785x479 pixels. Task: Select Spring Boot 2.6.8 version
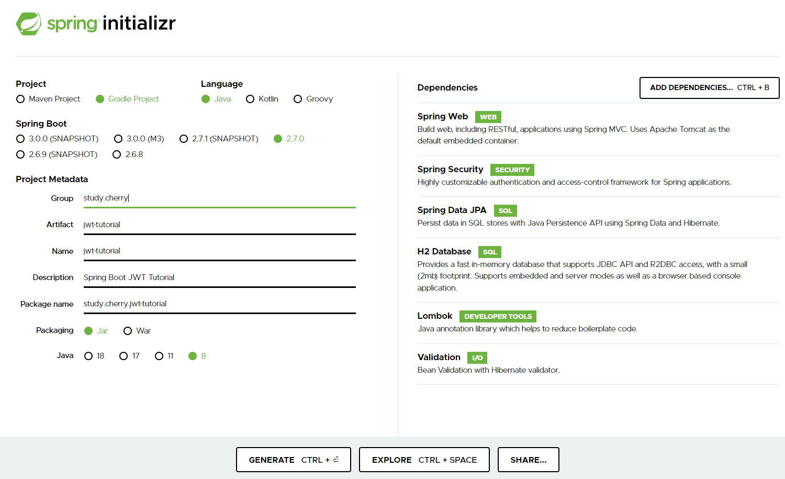(x=128, y=154)
